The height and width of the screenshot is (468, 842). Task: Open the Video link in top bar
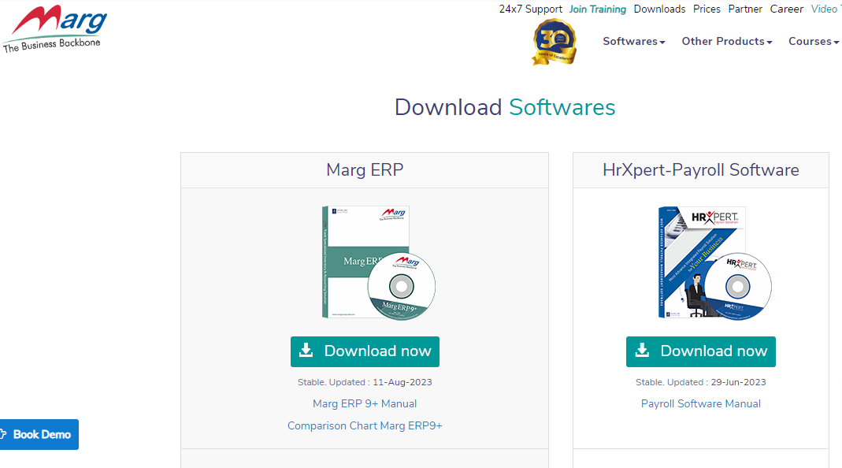pyautogui.click(x=825, y=9)
